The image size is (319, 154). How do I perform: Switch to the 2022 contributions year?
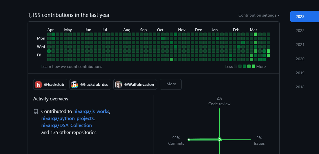300,31
